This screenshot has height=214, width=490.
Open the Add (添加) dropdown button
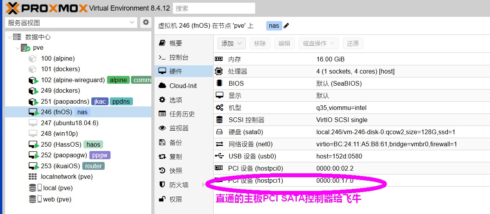232,43
